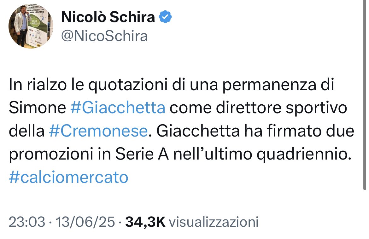The width and height of the screenshot is (369, 239).
Task: Open the Nicolò Schira display name
Action: pyautogui.click(x=108, y=17)
